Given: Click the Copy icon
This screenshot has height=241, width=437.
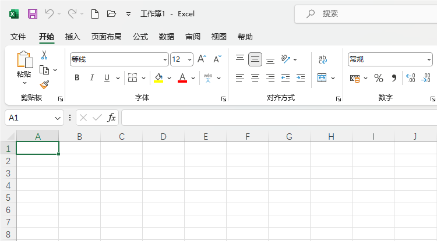Looking at the screenshot, I should [44, 70].
